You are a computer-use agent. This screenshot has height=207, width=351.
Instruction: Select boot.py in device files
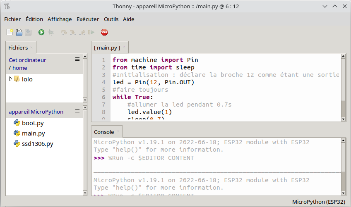click(33, 123)
